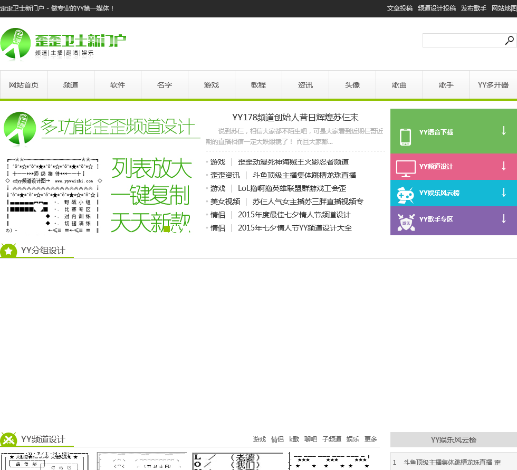This screenshot has height=470, width=517.
Task: Click the down arrow on YY歌手专区
Action: (x=503, y=218)
